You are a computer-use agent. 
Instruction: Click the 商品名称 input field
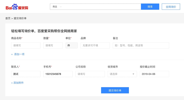coord(26,45)
